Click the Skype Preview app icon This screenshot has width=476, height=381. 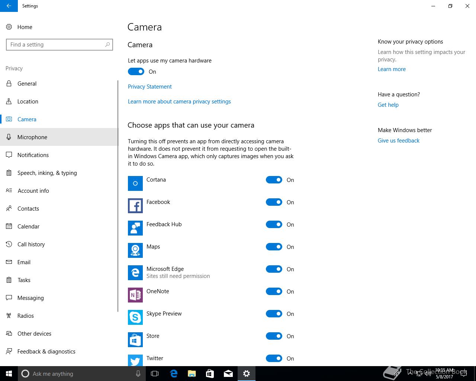click(x=135, y=317)
